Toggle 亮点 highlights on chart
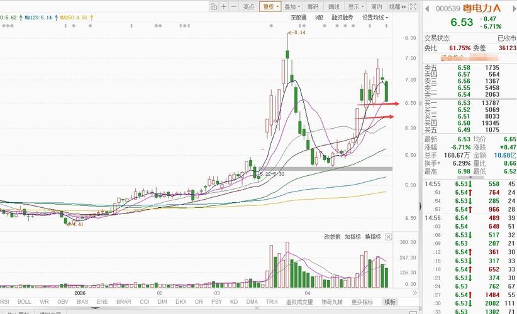Viewport: 517px width, 314px height. (248, 6)
